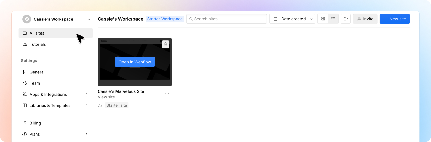Open the Date created sort dropdown
The width and height of the screenshot is (431, 142).
[292, 19]
